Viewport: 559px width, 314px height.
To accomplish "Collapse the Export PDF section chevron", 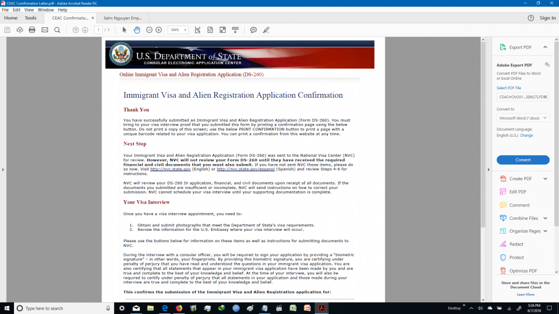I will point(545,47).
